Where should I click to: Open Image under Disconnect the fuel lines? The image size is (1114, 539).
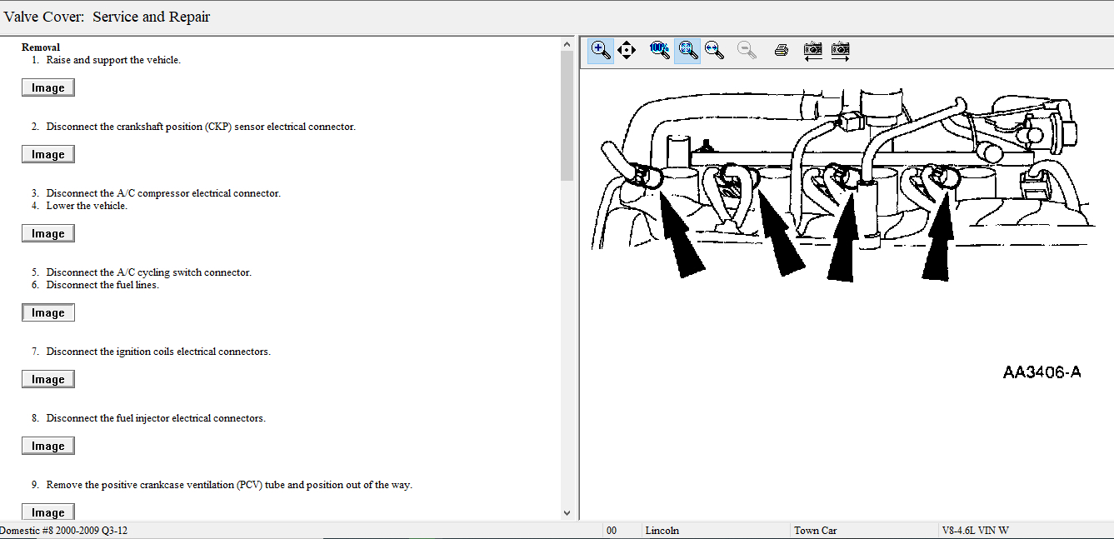tap(48, 312)
